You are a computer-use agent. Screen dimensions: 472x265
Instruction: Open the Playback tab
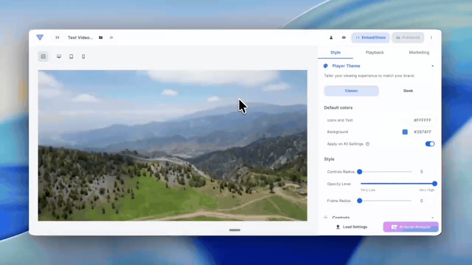pyautogui.click(x=375, y=52)
